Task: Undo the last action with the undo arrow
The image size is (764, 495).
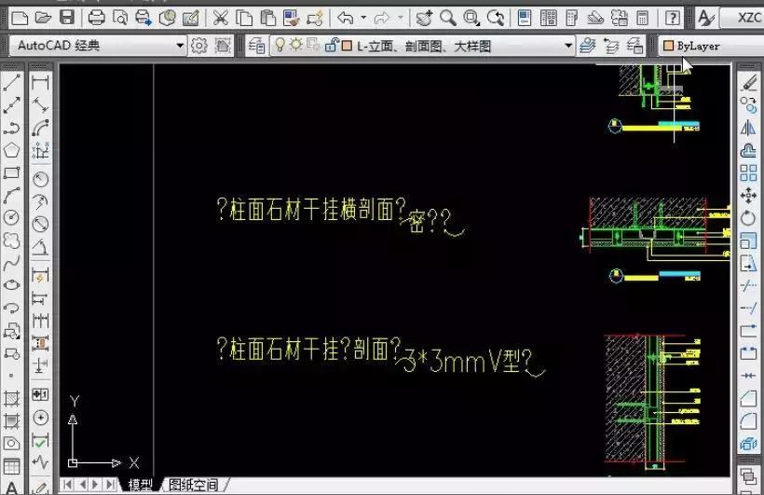Action: tap(345, 19)
